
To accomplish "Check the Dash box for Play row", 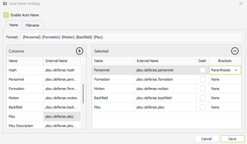I will pyautogui.click(x=203, y=107).
